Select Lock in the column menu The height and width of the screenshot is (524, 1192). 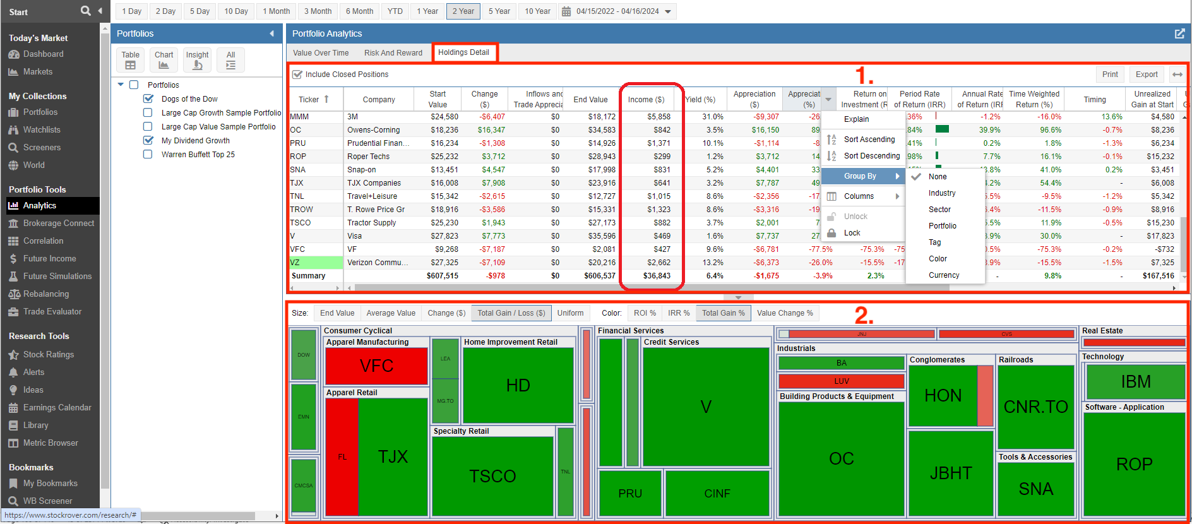coord(863,233)
